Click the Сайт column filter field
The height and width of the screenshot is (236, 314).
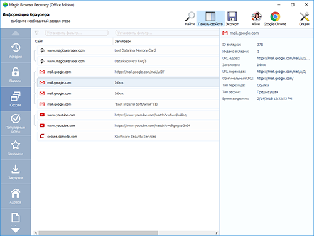77,33
